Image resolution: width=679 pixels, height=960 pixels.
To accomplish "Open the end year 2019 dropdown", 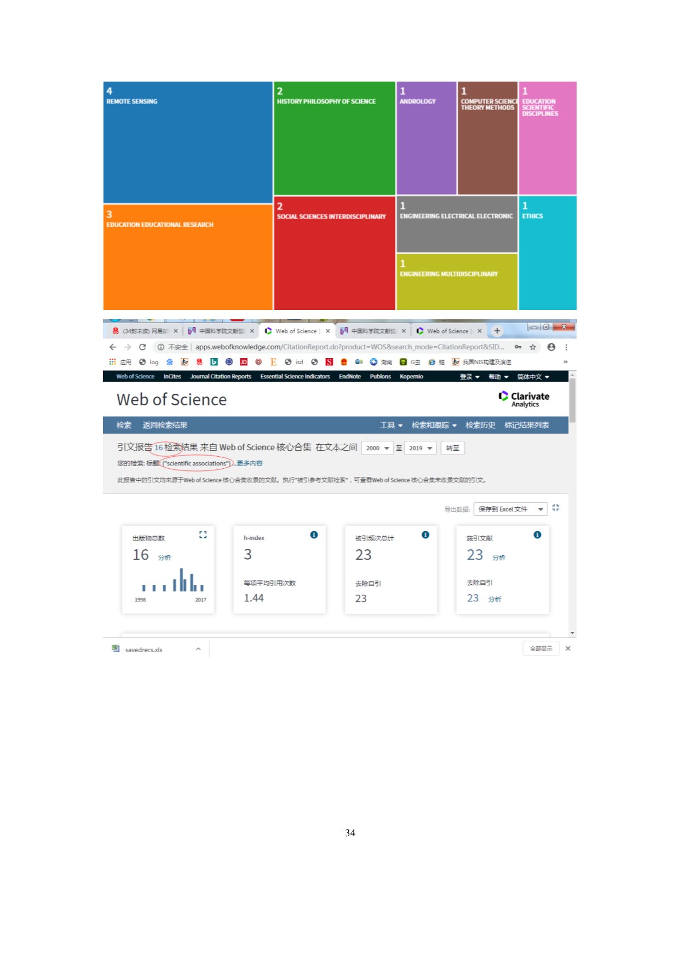I will (x=421, y=448).
